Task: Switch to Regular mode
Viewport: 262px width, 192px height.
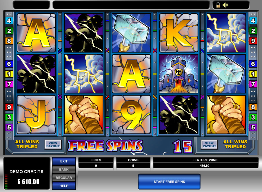Action: (64, 178)
